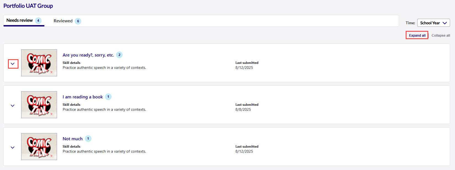Click the badge 2 beside 'Are you ready?'

tap(119, 55)
